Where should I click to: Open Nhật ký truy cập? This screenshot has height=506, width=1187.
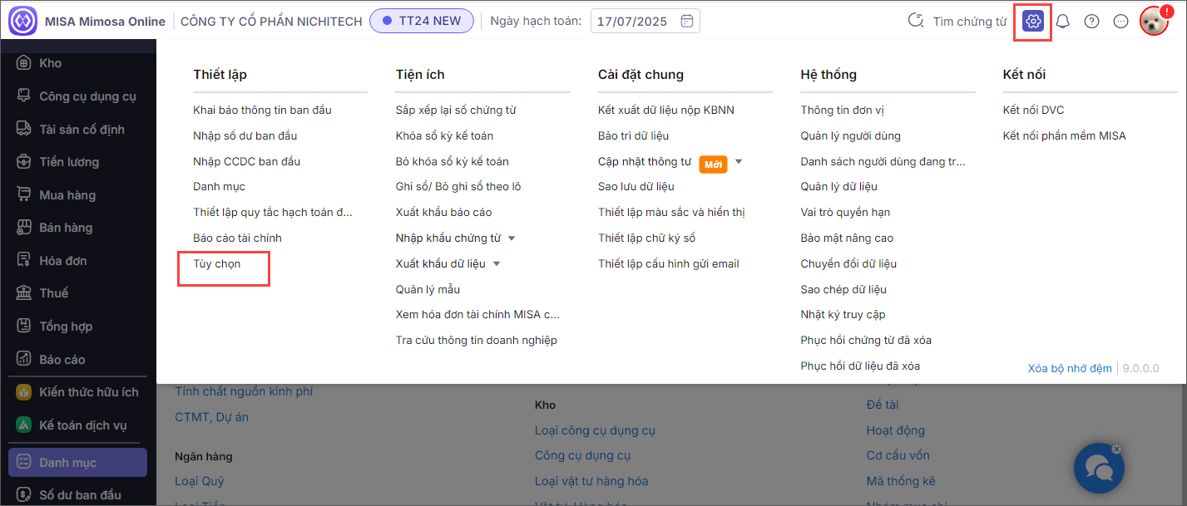(x=843, y=314)
